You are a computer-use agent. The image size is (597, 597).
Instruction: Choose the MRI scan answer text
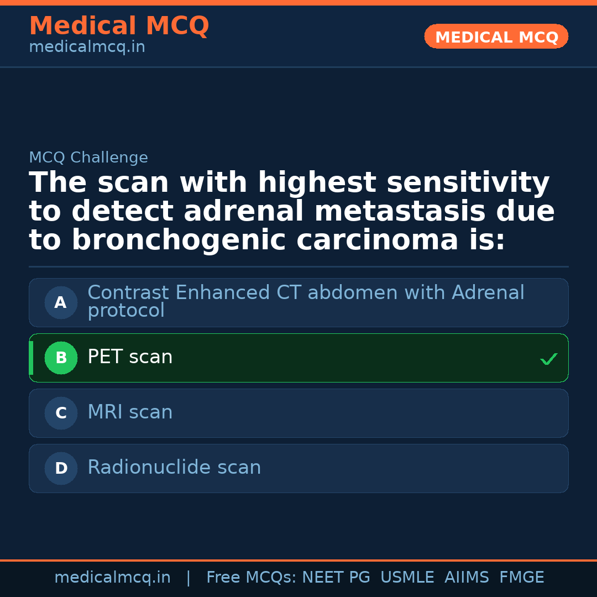pyautogui.click(x=130, y=413)
